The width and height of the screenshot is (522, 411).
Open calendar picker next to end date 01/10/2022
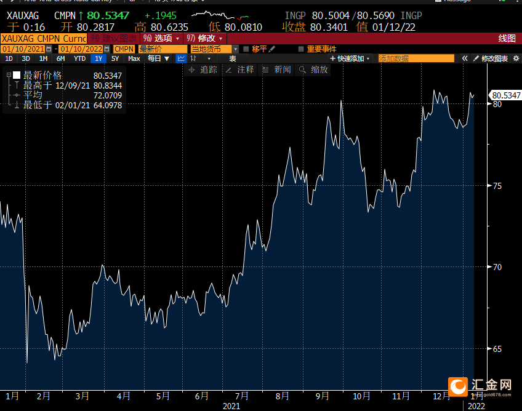coord(106,49)
